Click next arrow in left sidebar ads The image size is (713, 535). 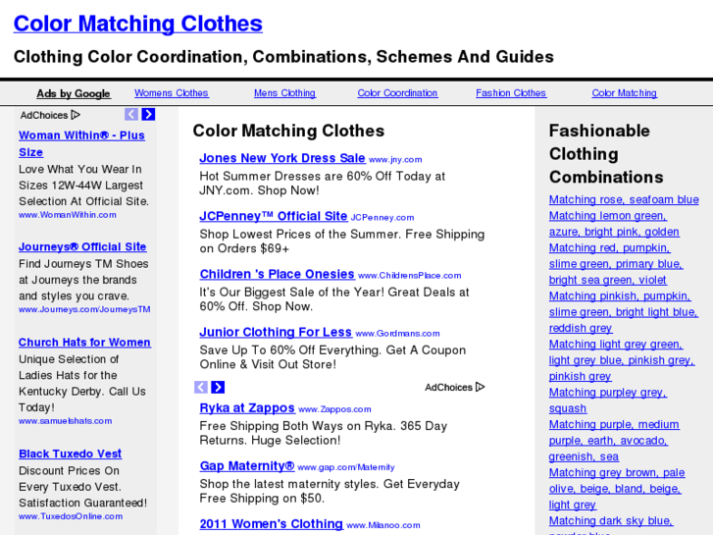tap(148, 114)
